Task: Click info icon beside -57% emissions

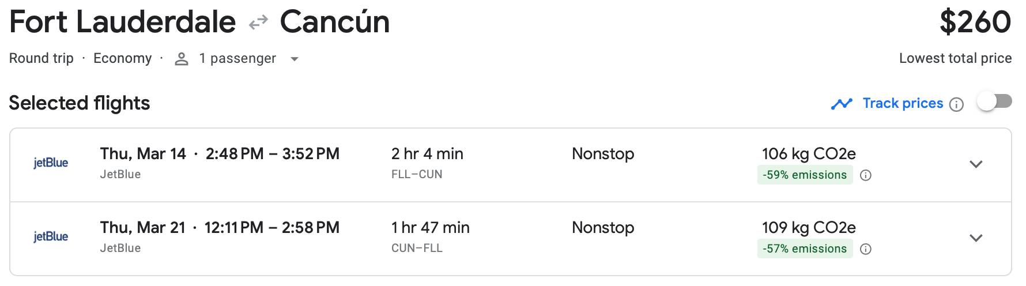Action: click(865, 249)
